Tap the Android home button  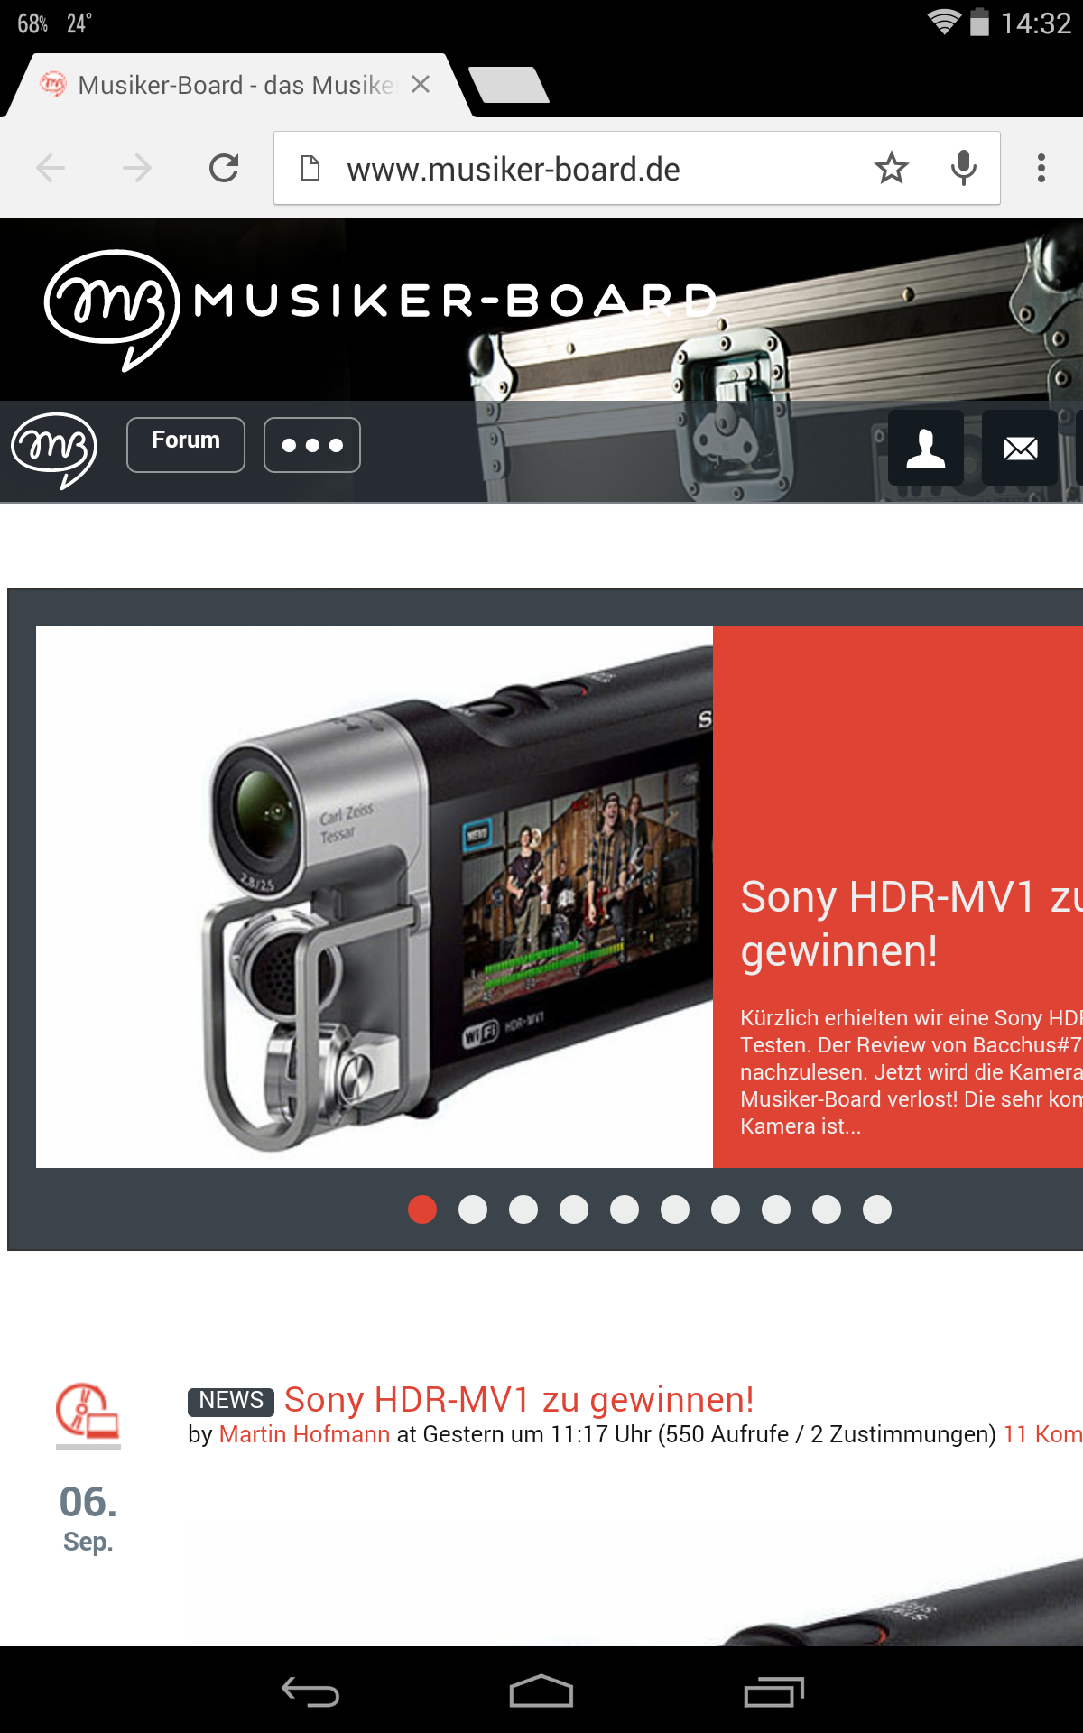coord(541,1691)
